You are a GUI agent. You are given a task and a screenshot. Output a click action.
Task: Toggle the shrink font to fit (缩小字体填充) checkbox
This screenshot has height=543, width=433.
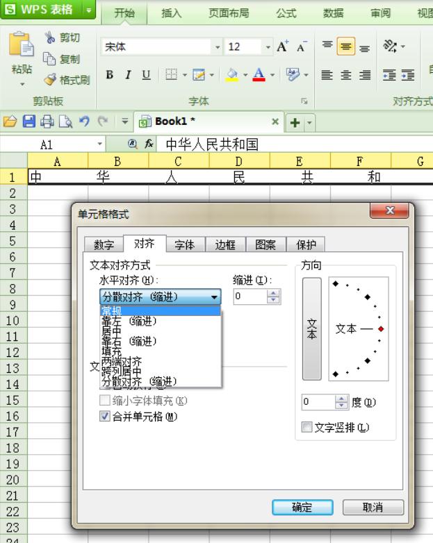[105, 401]
